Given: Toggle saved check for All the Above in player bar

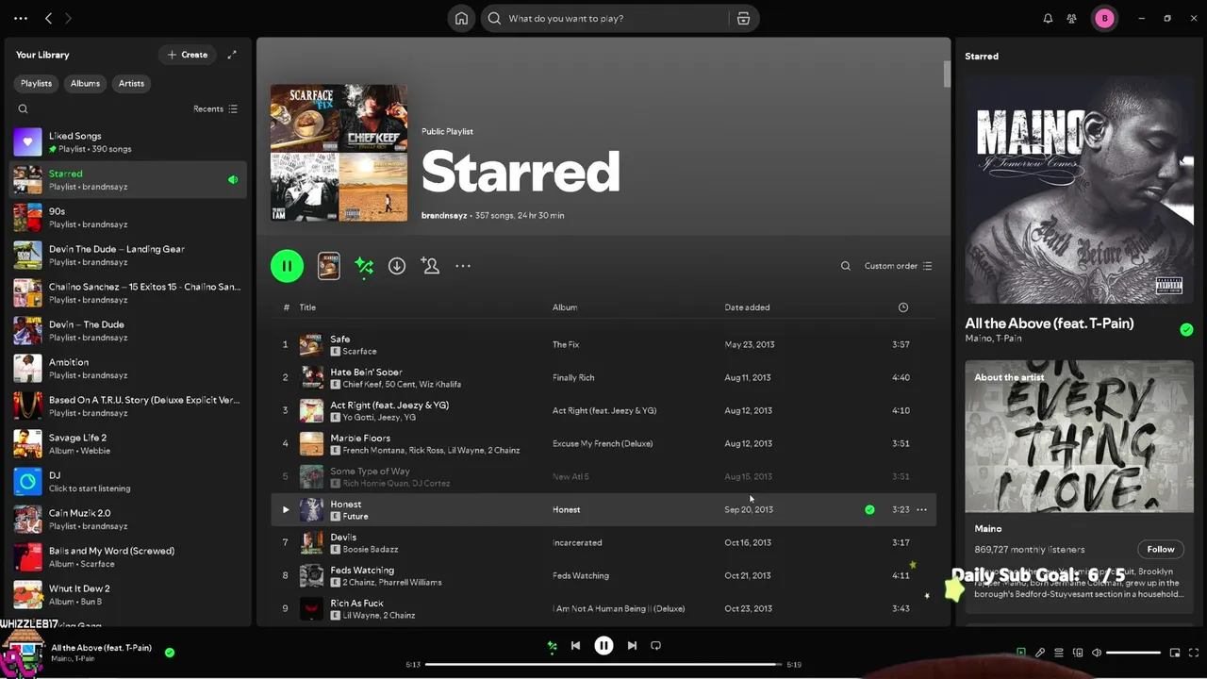Looking at the screenshot, I should point(170,652).
